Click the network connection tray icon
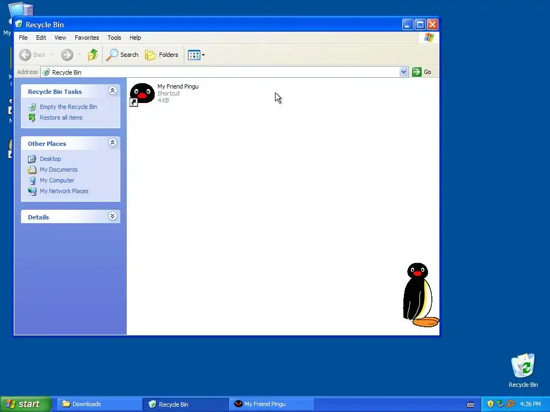 click(x=500, y=404)
